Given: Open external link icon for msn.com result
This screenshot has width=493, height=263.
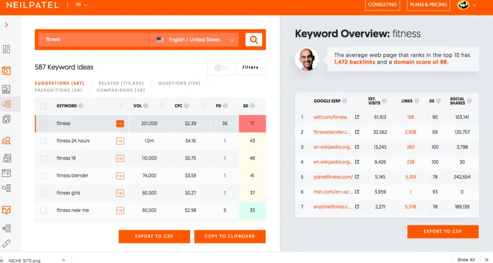Looking at the screenshot, I should click(x=357, y=192).
